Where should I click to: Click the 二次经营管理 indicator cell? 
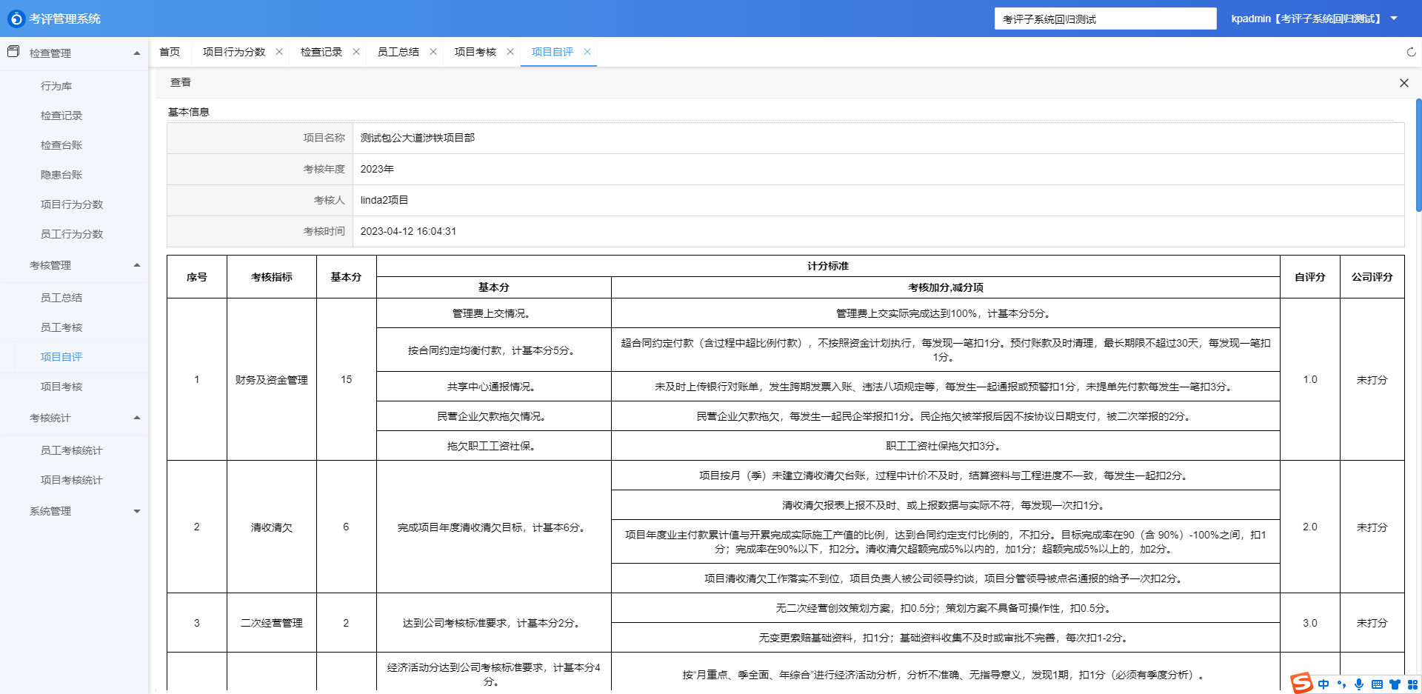point(272,623)
